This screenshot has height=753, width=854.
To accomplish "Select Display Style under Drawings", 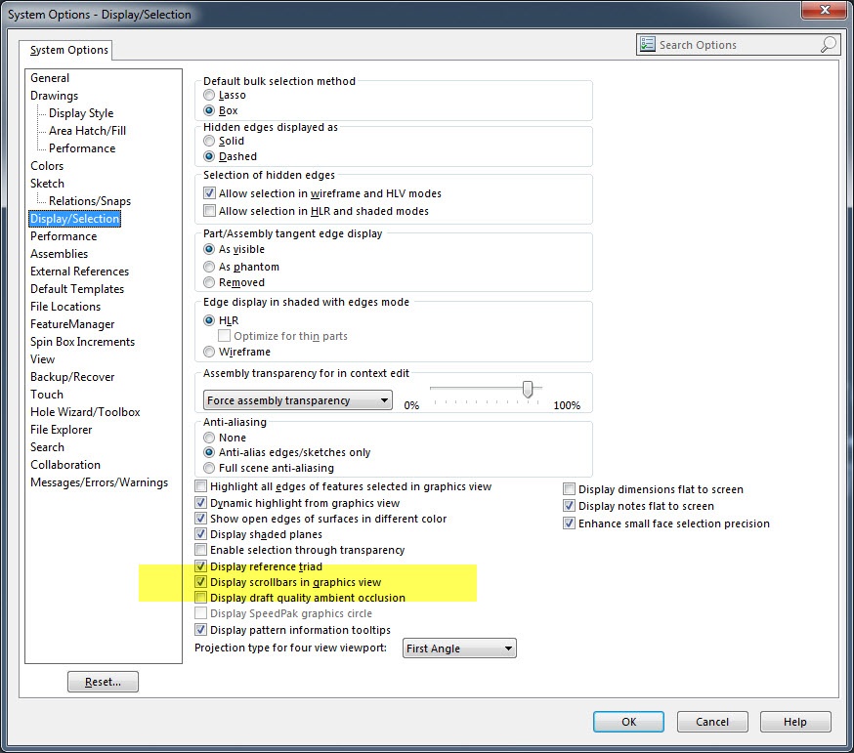I will pos(81,112).
